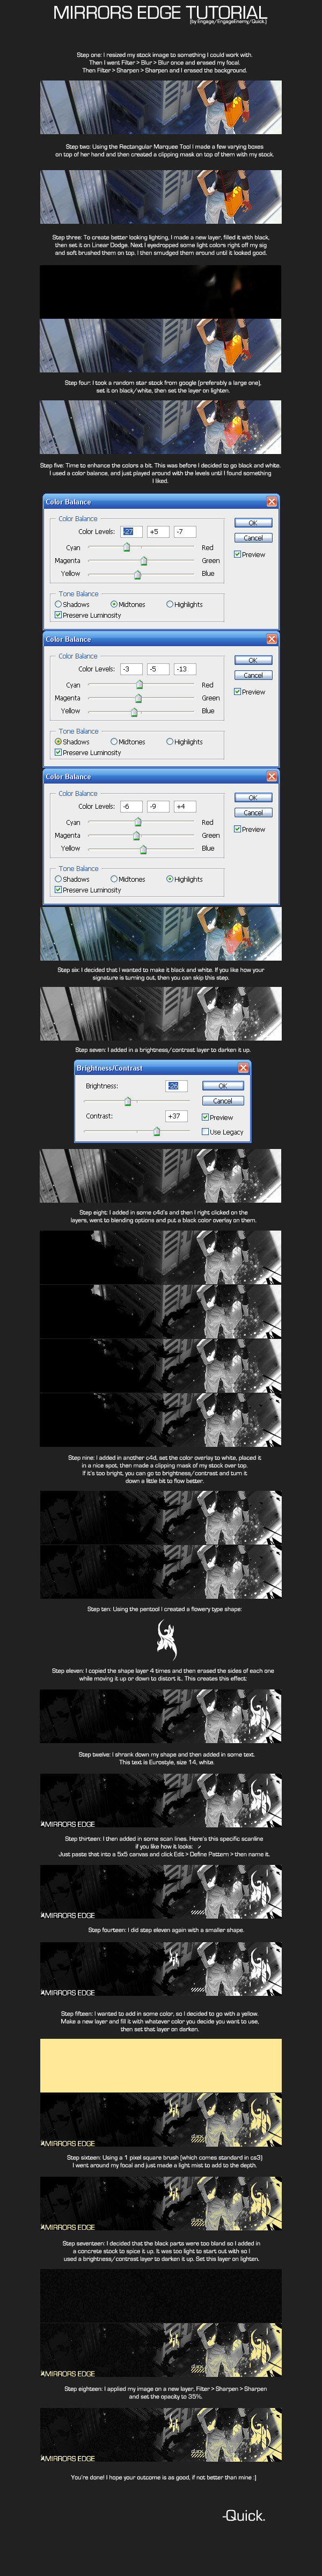Screen dimensions: 322x2576
Task: Click the Color Levels field containing -3
Action: 132,669
